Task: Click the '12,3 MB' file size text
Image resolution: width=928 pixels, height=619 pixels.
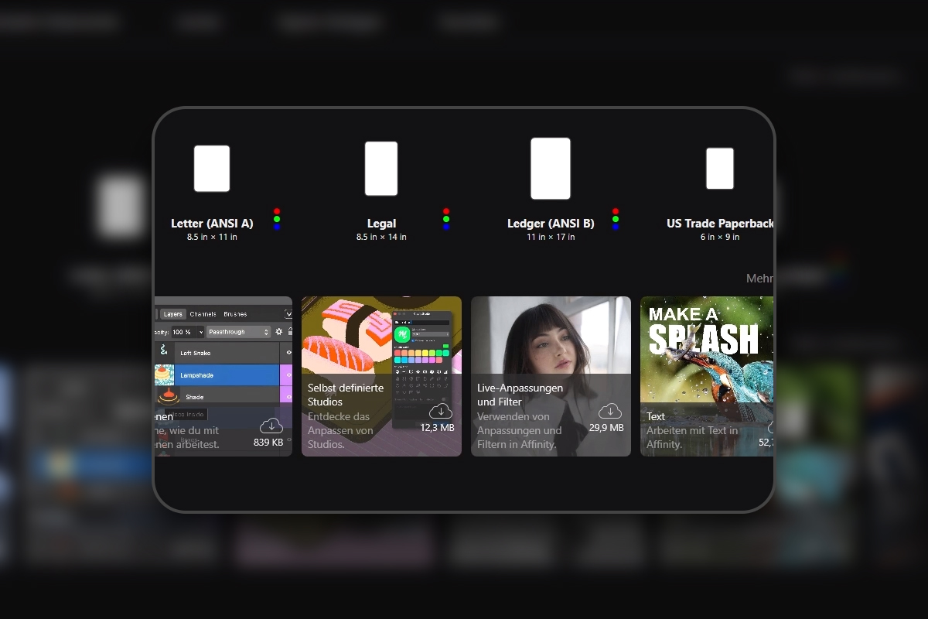Action: tap(437, 428)
